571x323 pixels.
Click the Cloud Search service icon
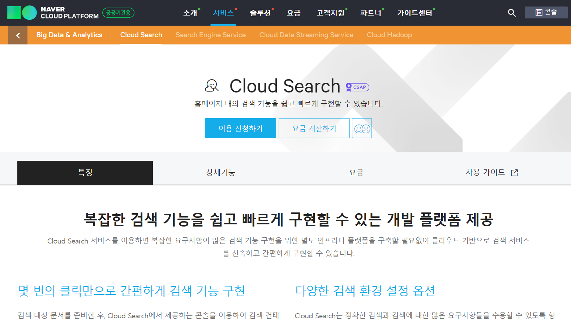pos(212,86)
